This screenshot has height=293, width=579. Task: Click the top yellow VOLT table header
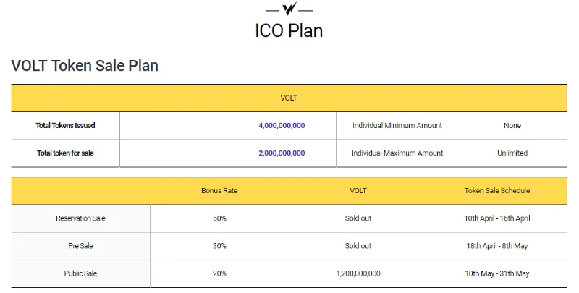[x=289, y=98]
